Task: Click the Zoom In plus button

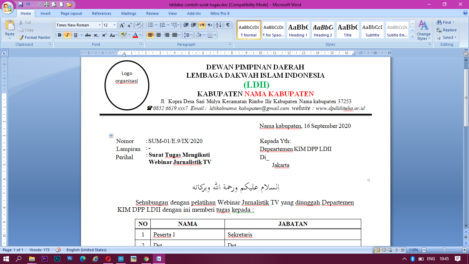Action: click(464, 250)
